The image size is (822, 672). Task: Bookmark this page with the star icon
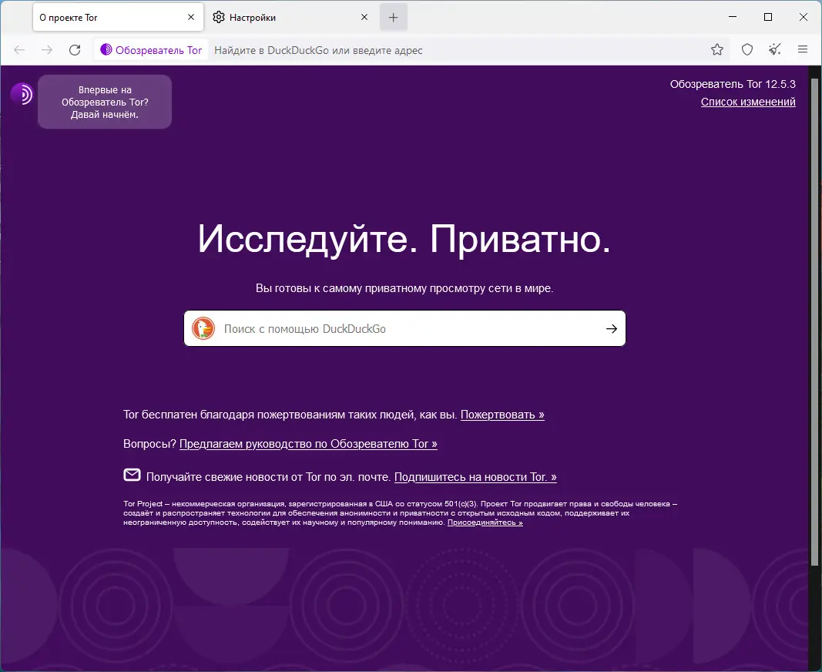pos(716,50)
